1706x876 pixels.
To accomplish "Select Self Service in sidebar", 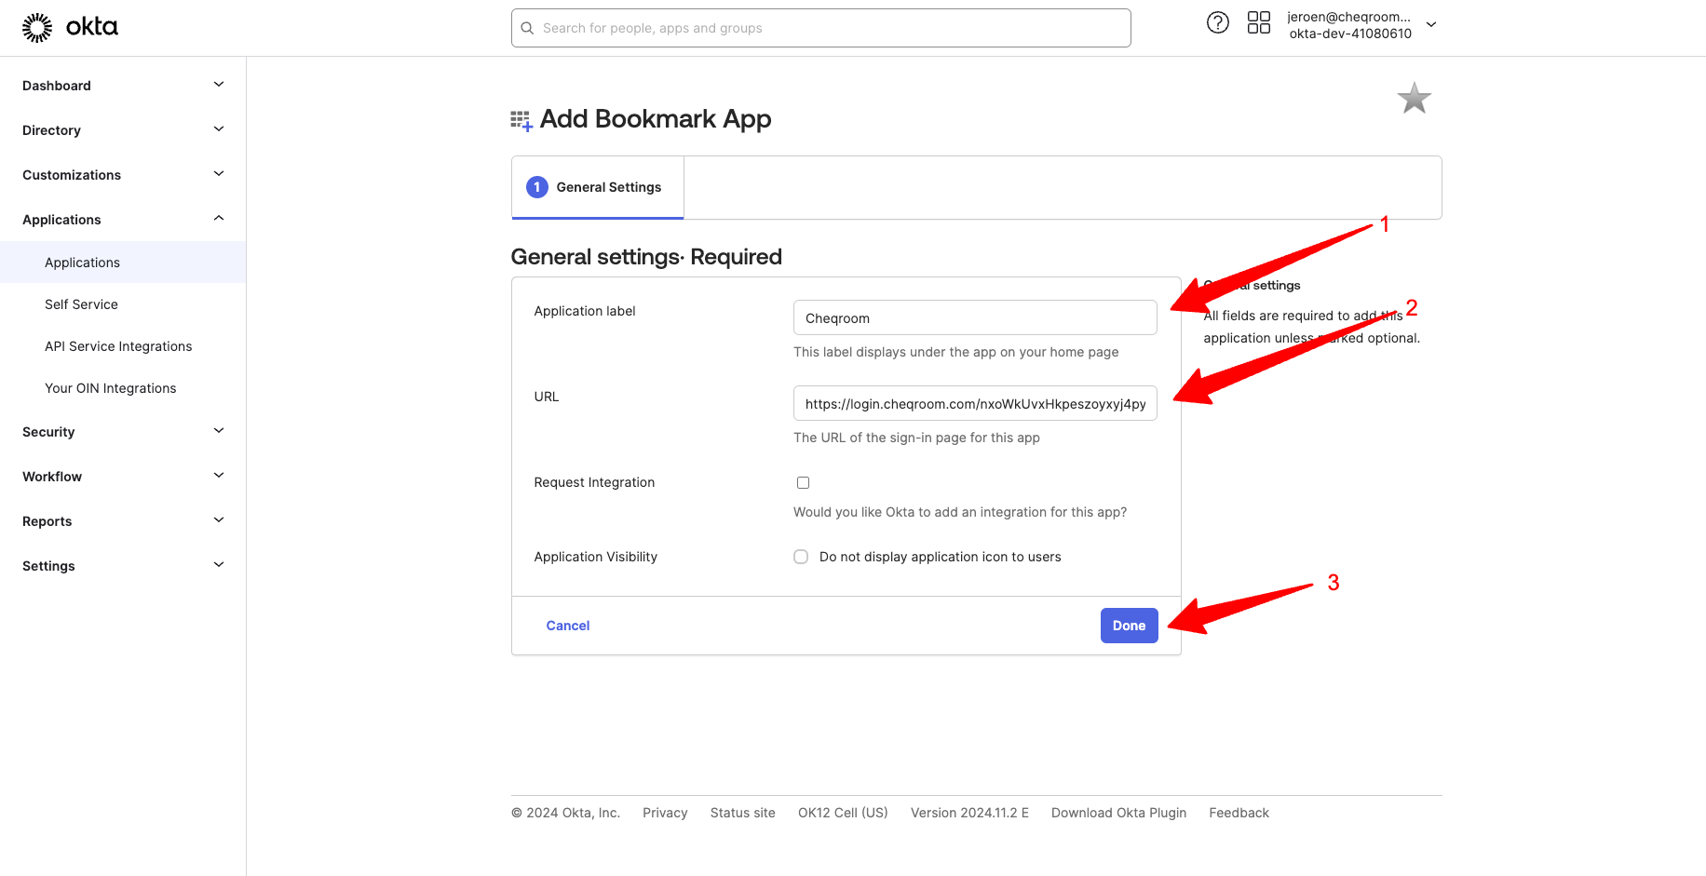I will [81, 304].
